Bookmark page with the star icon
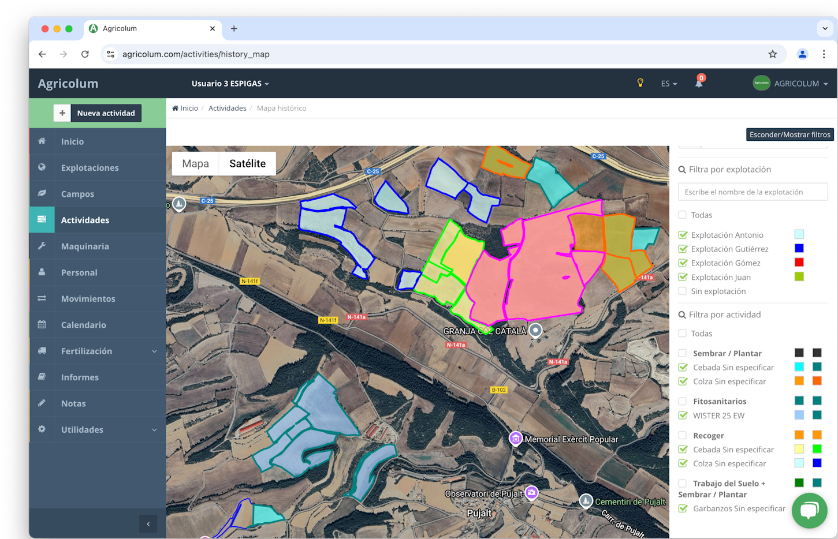This screenshot has width=838, height=539. [x=772, y=54]
